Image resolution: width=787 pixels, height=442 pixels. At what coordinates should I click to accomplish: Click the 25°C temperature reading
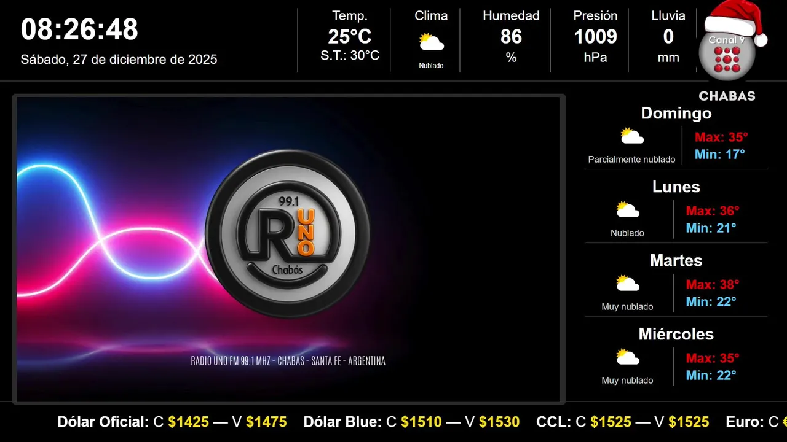coord(350,37)
